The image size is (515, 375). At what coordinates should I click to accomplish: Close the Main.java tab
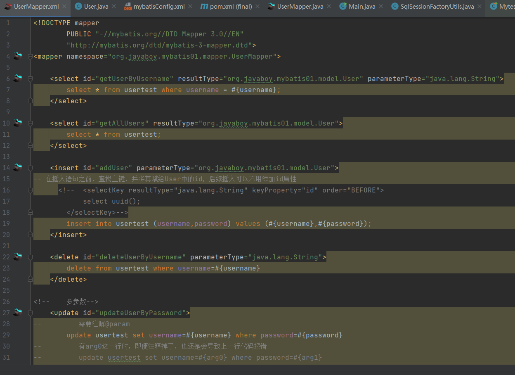tap(380, 7)
